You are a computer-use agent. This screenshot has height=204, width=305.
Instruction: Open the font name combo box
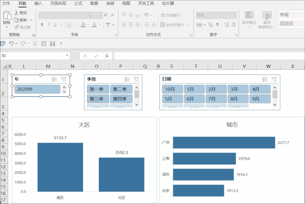pos(64,15)
